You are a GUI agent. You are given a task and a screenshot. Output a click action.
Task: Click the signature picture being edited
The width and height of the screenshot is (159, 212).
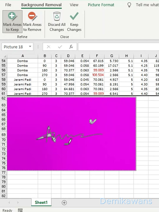pos(72,134)
